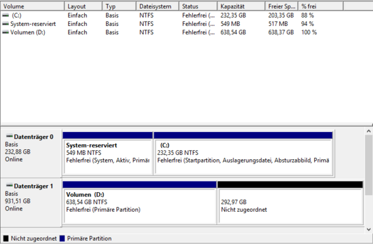This screenshot has width=373, height=244.
Task: Click the 931,51 GB size of Datenträger 1
Action: coord(18,201)
